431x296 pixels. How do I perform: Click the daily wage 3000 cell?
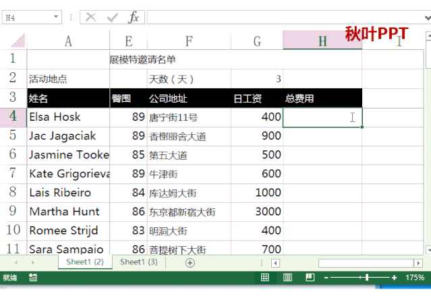(257, 212)
